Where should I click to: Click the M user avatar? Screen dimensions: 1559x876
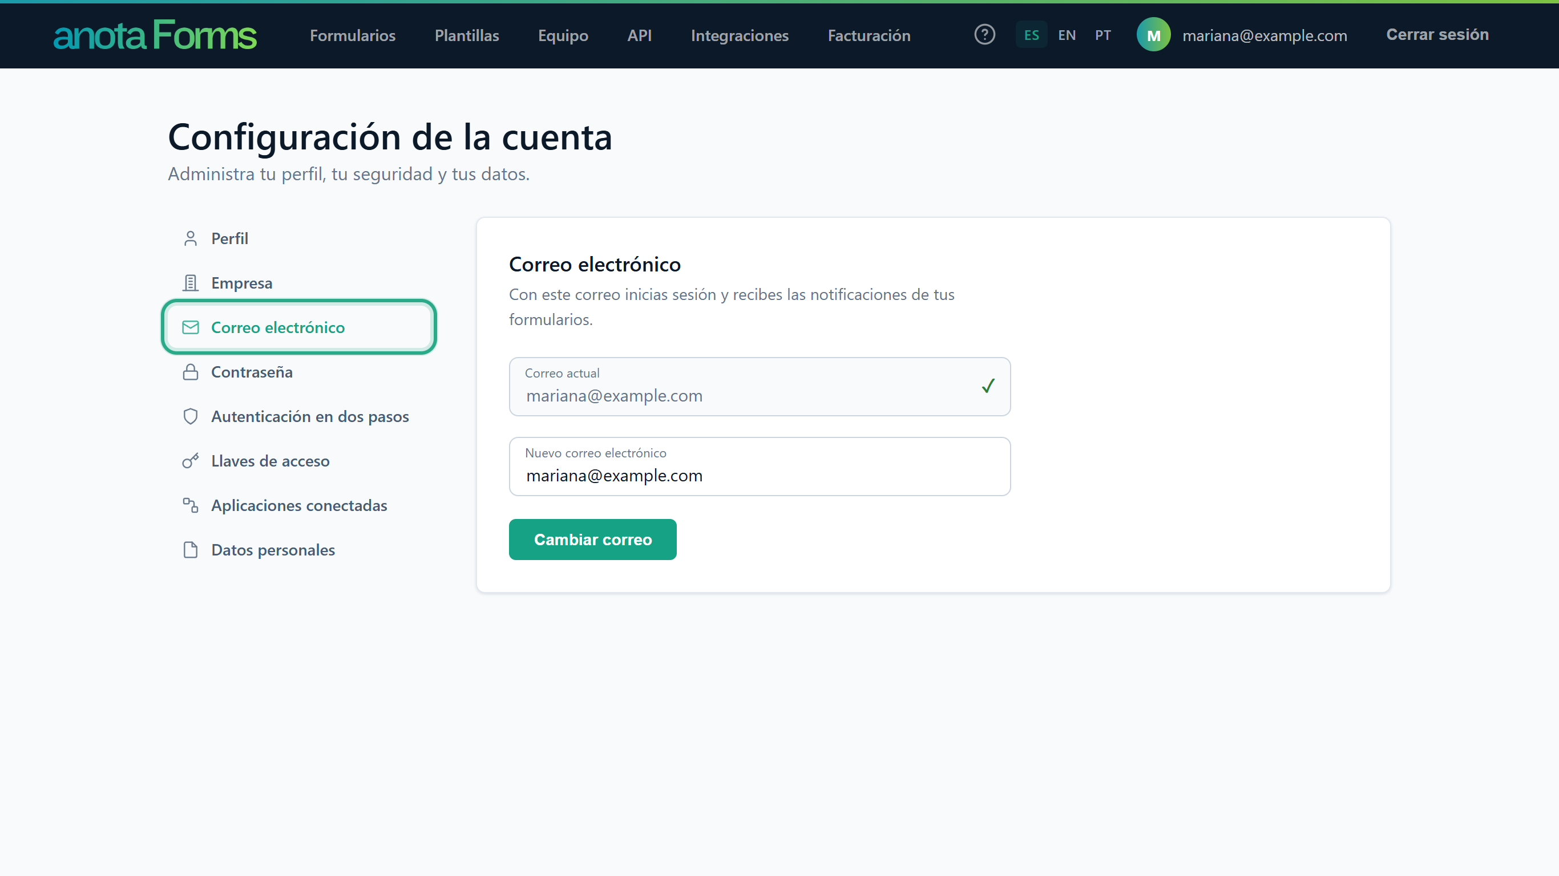coord(1153,35)
